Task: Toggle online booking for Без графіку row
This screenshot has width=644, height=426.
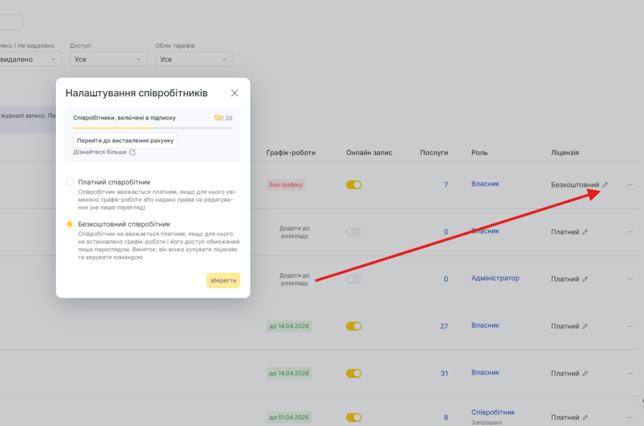Action: (354, 185)
